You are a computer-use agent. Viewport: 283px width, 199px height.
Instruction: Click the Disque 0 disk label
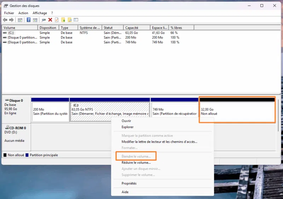tap(16, 100)
